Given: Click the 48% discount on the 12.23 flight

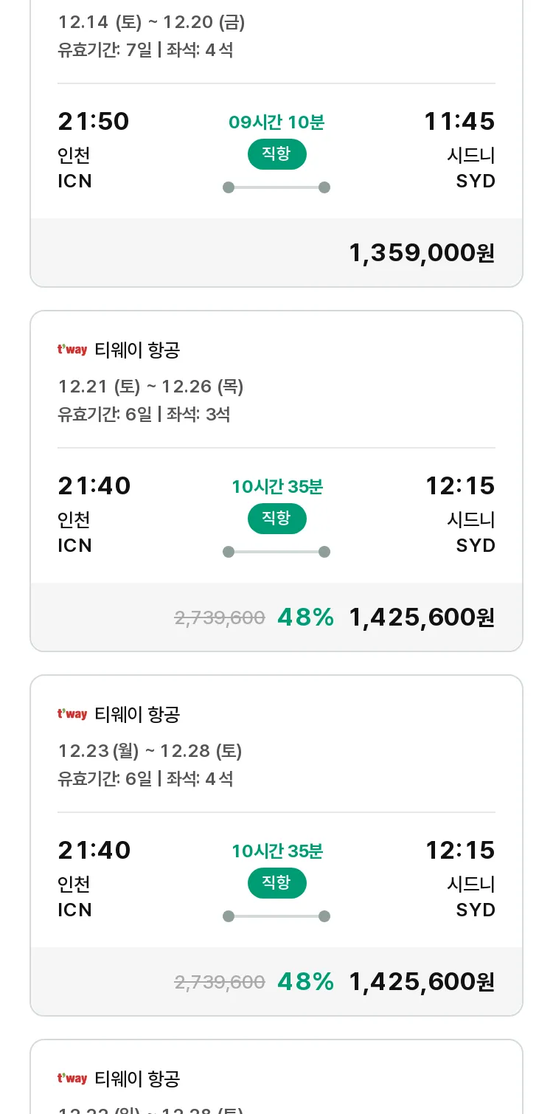Looking at the screenshot, I should click(305, 982).
